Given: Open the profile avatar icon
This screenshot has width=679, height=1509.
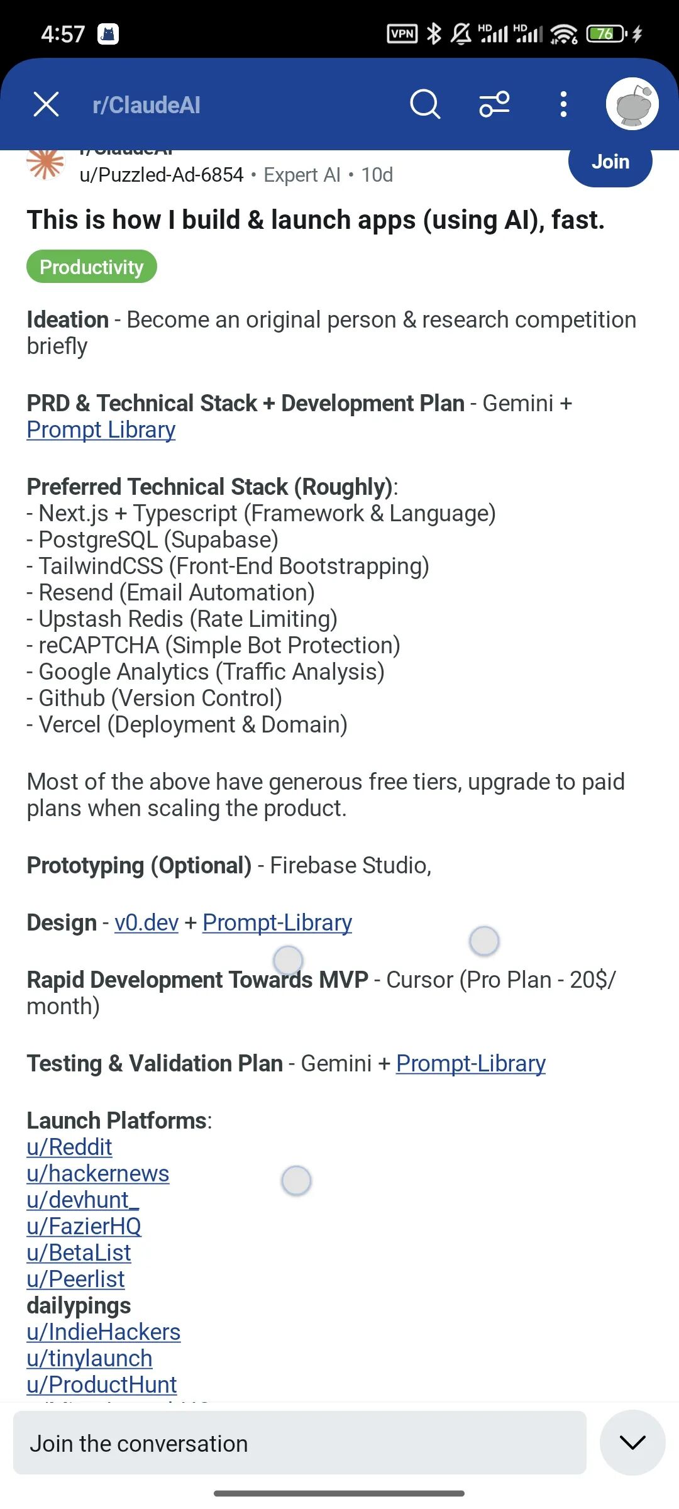Looking at the screenshot, I should (x=632, y=104).
